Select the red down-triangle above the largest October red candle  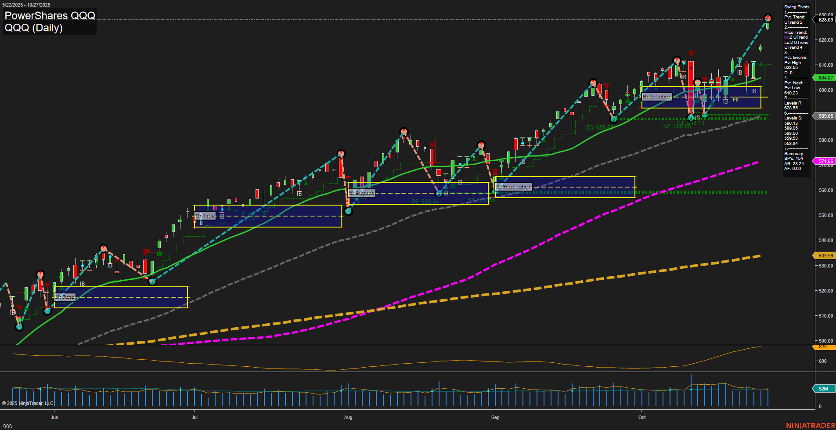click(x=691, y=54)
